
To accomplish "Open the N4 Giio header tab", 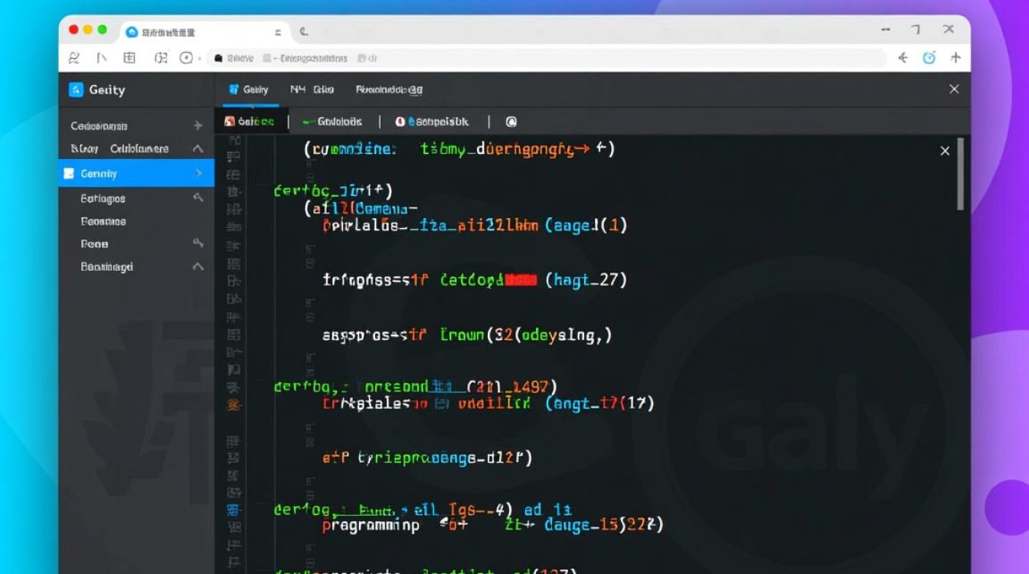I will tap(312, 90).
